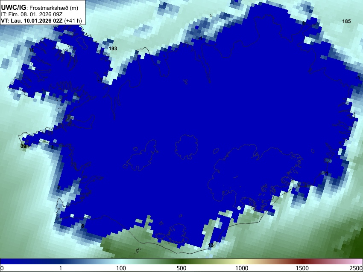Click the dark green color scale segment above 500
The image size is (363, 272).
[181, 261]
